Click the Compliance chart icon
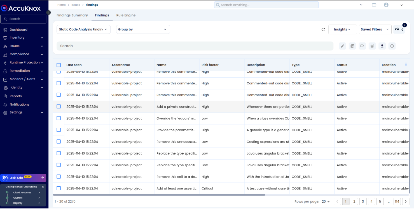 (5, 54)
